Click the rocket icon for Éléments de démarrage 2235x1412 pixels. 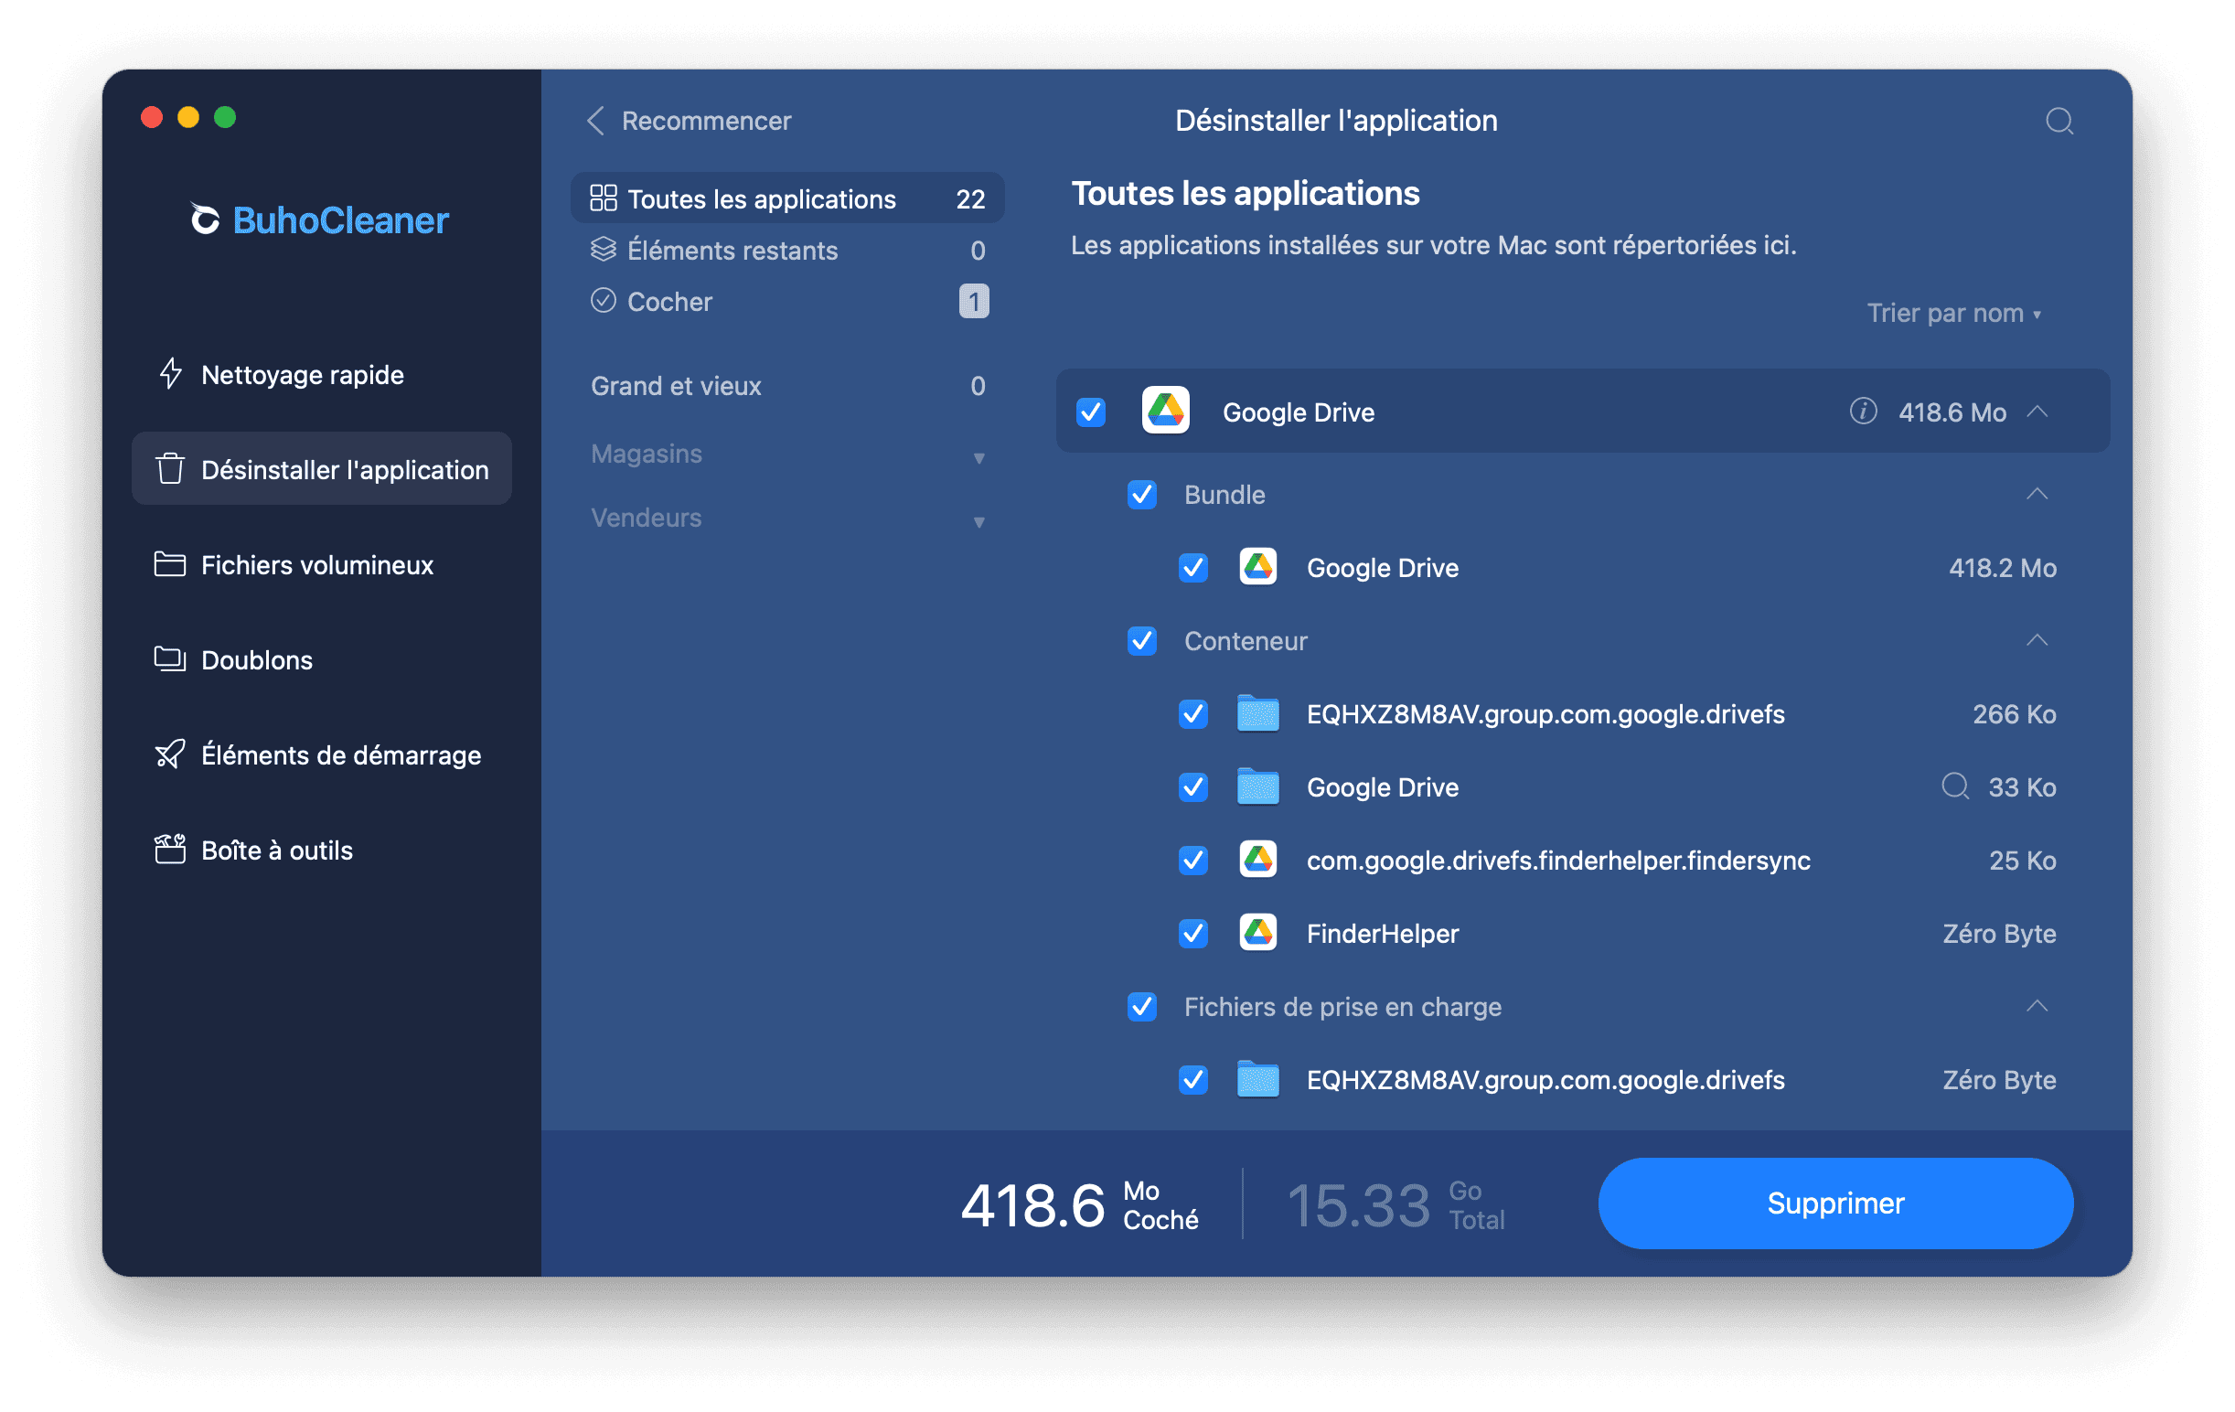point(170,754)
